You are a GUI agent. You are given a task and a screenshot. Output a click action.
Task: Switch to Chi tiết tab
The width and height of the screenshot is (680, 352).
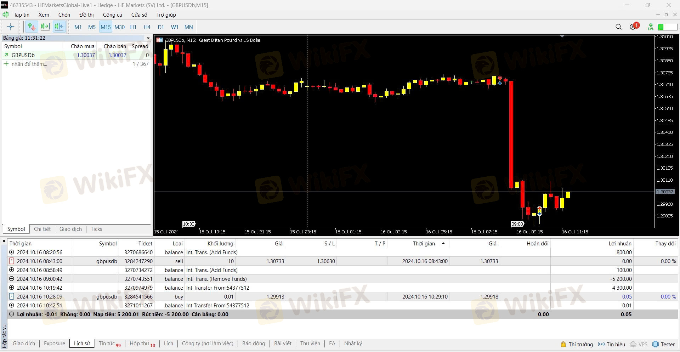tap(42, 229)
